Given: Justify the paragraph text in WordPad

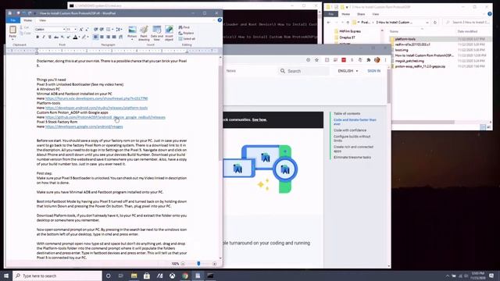Looking at the screenshot, I should (x=114, y=37).
